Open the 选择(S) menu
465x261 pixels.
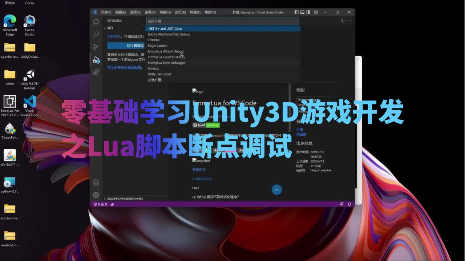tap(135, 12)
